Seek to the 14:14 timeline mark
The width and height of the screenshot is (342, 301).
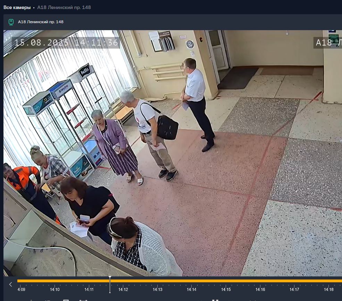192,290
